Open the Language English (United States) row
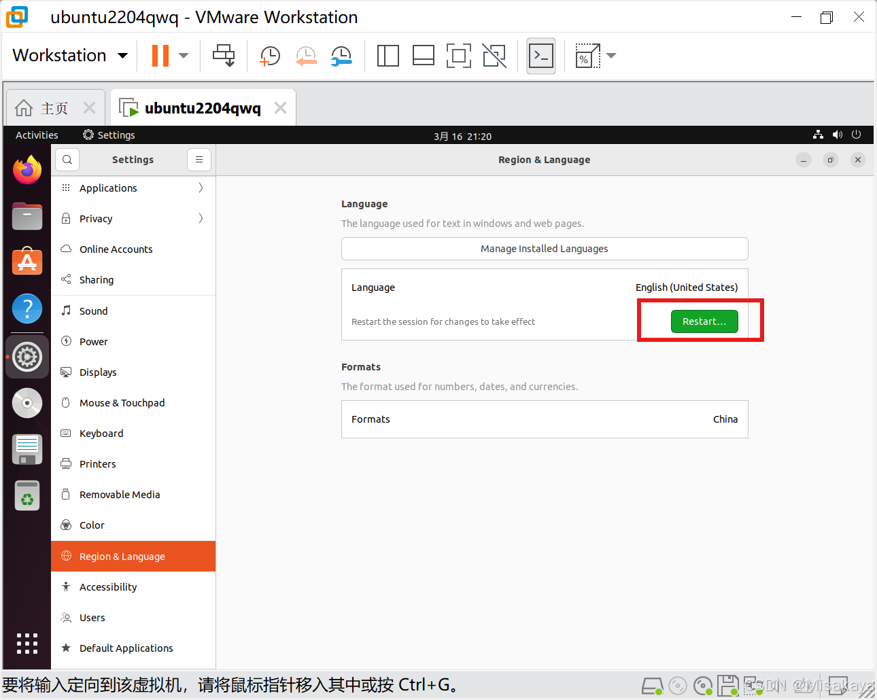877x700 pixels. 545,287
